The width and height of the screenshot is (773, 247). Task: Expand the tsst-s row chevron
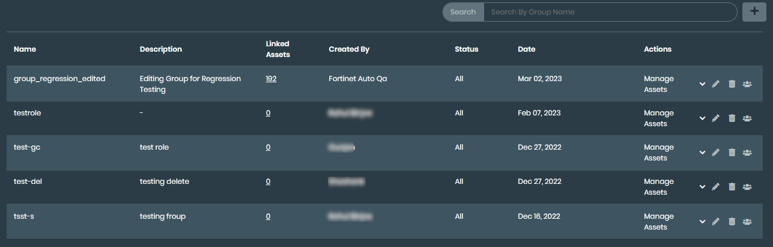(702, 222)
